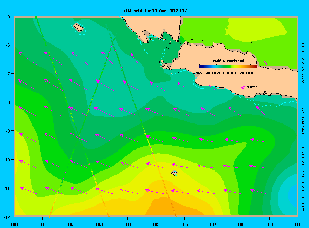The image size is (309, 228).
Task: Click the y-axis tick label "-10"
Action: (x=7, y=160)
